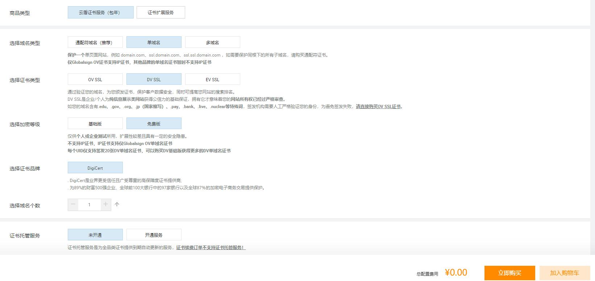Screen dimensions: 595x281
Task: Enable hosting via 开通服务 option
Action: click(x=154, y=235)
